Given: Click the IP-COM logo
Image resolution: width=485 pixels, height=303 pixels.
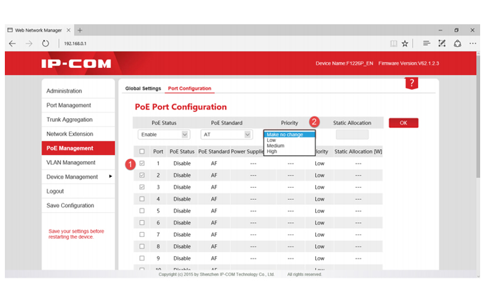Looking at the screenshot, I should pos(76,64).
